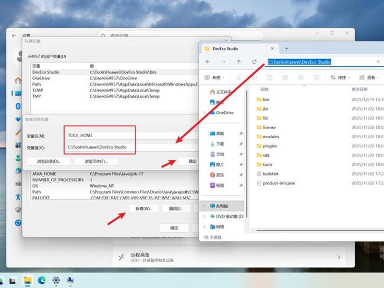Image resolution: width=384 pixels, height=288 pixels.
Task: Open 图片 in quick access
Action: pyautogui.click(x=217, y=165)
